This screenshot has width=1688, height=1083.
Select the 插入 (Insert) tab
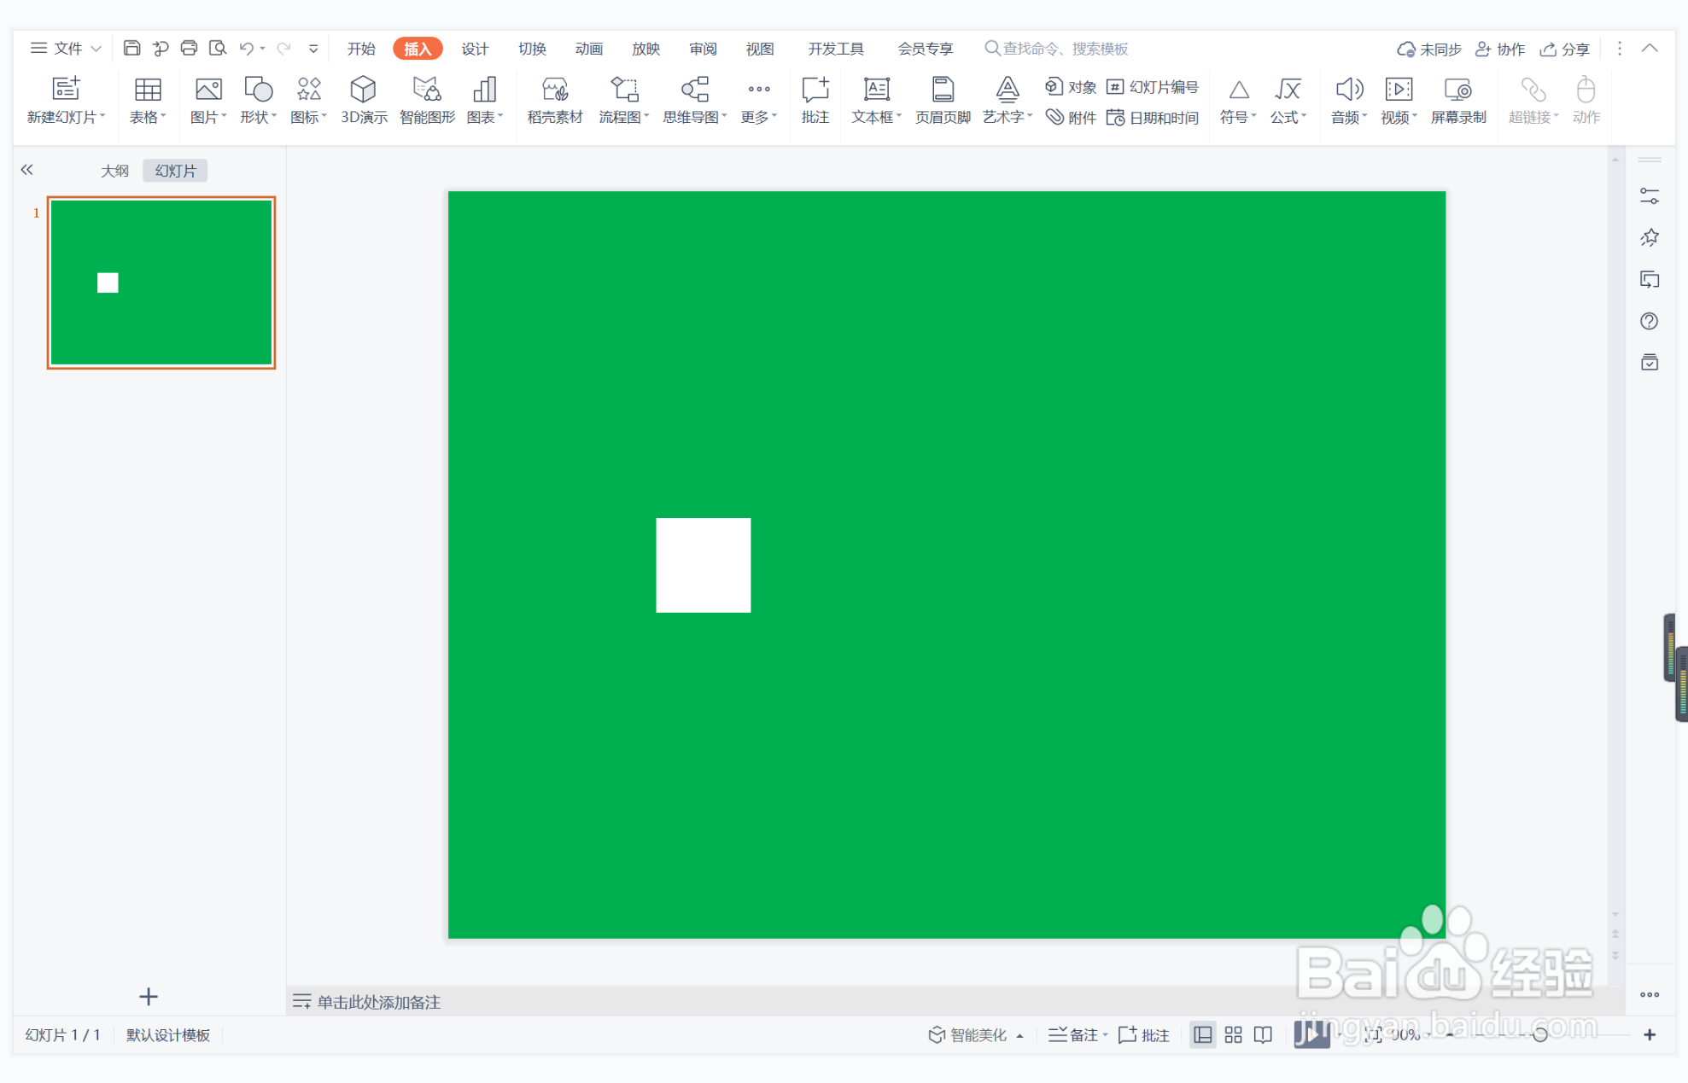(x=418, y=49)
